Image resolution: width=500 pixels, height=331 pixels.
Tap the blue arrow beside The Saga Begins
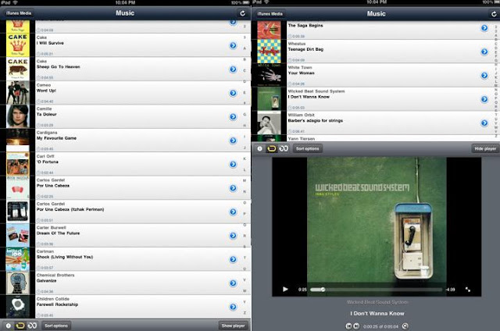point(484,28)
